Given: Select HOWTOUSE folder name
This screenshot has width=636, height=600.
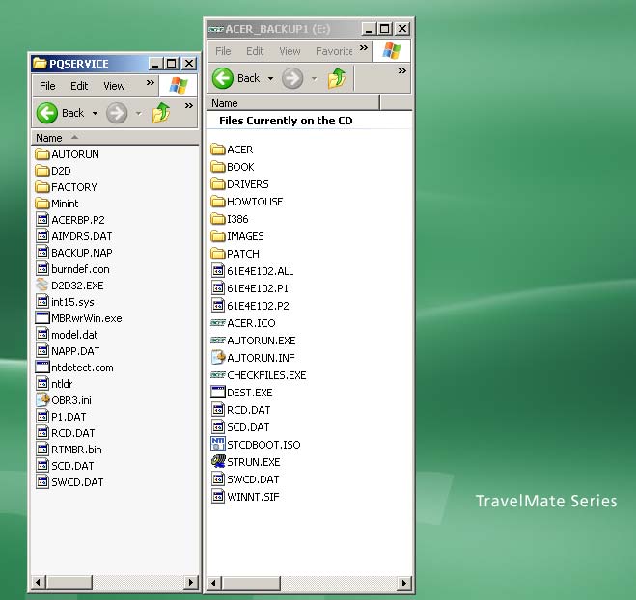Looking at the screenshot, I should [255, 202].
